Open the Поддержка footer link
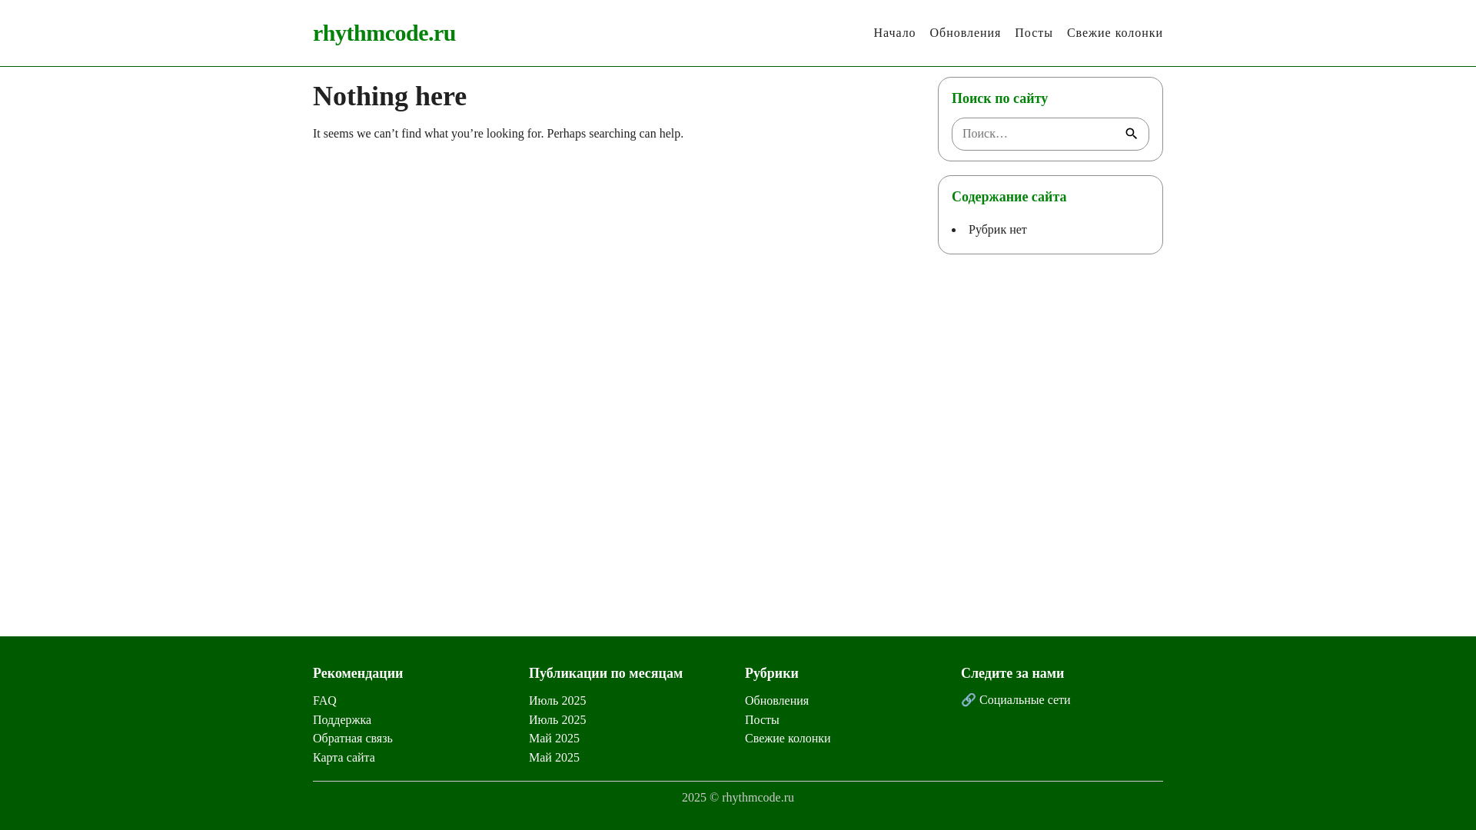Screen dimensions: 1476x830 pyautogui.click(x=342, y=720)
